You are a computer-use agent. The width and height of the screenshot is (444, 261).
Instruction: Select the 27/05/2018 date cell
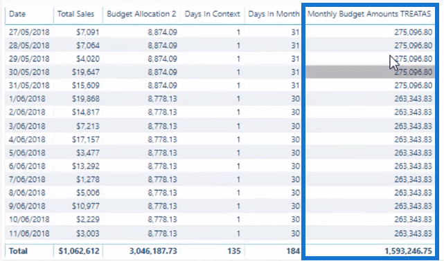[x=29, y=32]
